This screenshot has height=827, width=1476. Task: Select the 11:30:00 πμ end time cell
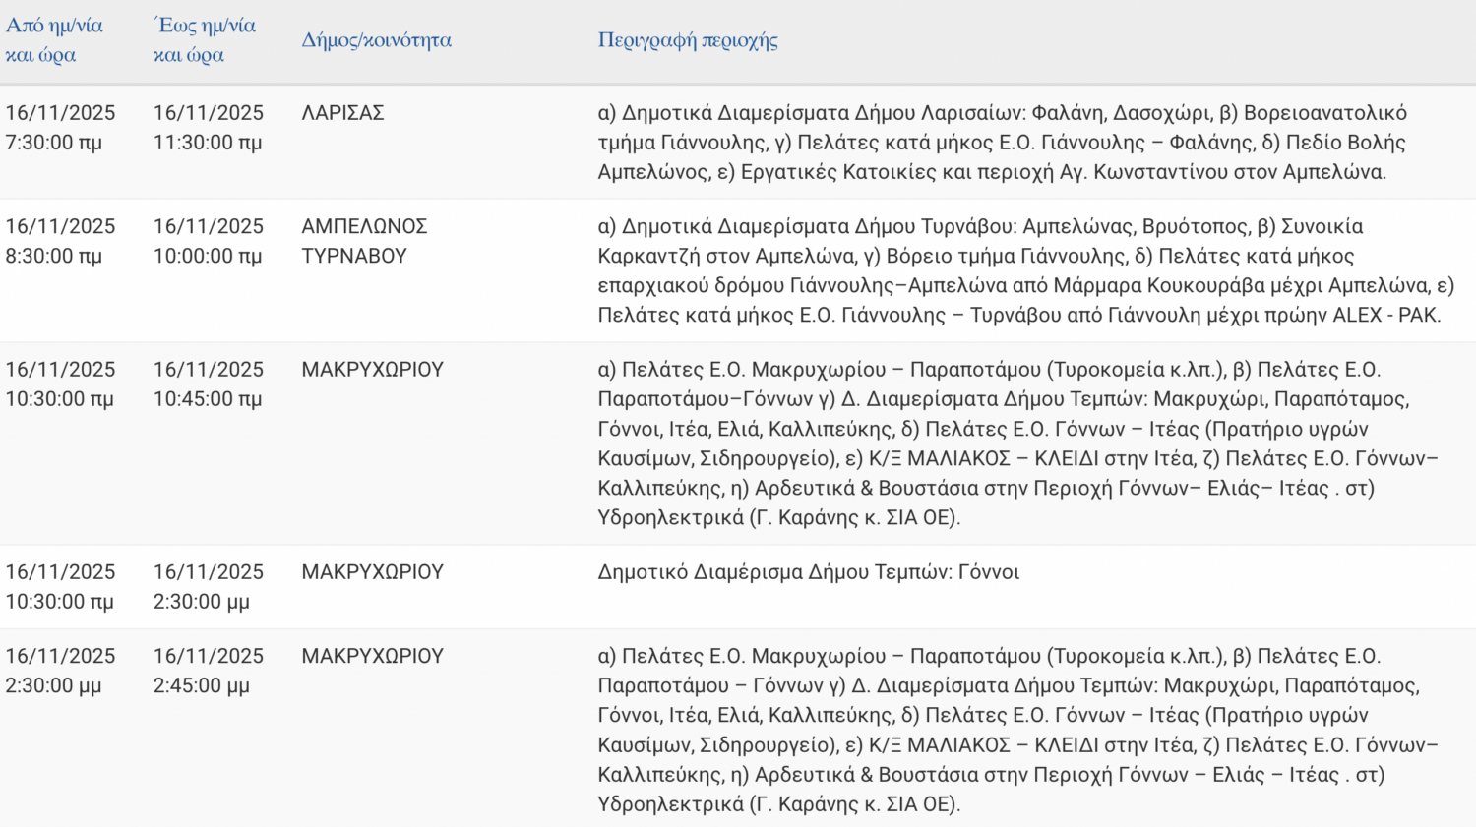pos(208,143)
